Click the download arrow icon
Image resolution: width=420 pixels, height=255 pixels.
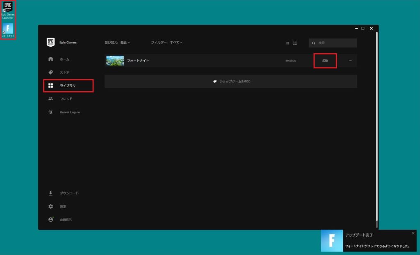click(50, 193)
